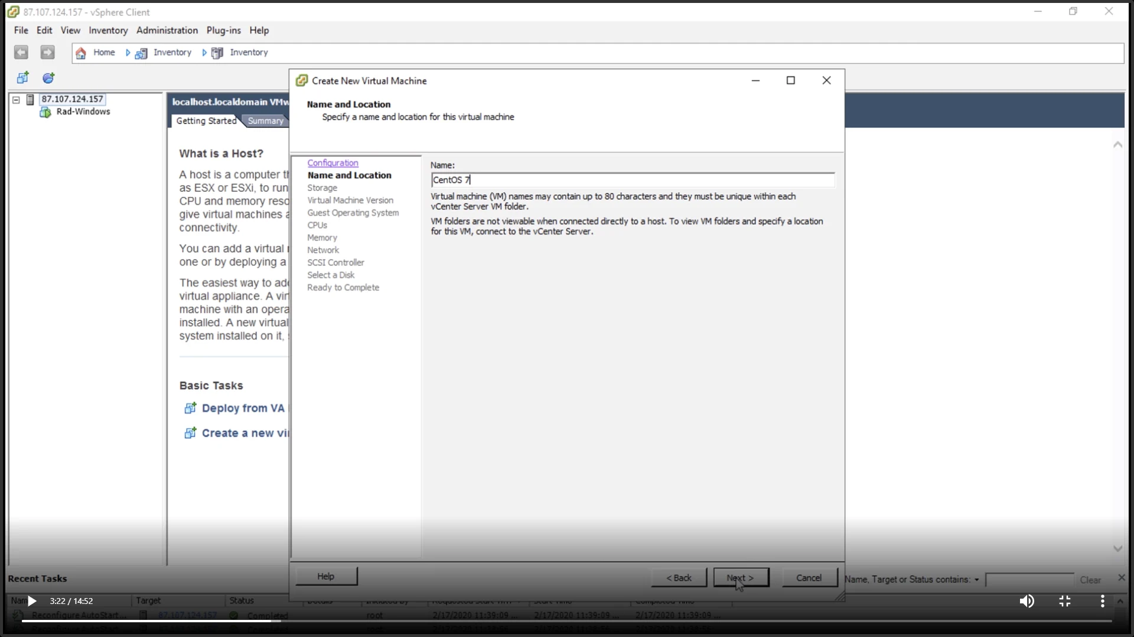The width and height of the screenshot is (1134, 637).
Task: Click the Virtual Machine Version step
Action: [350, 200]
